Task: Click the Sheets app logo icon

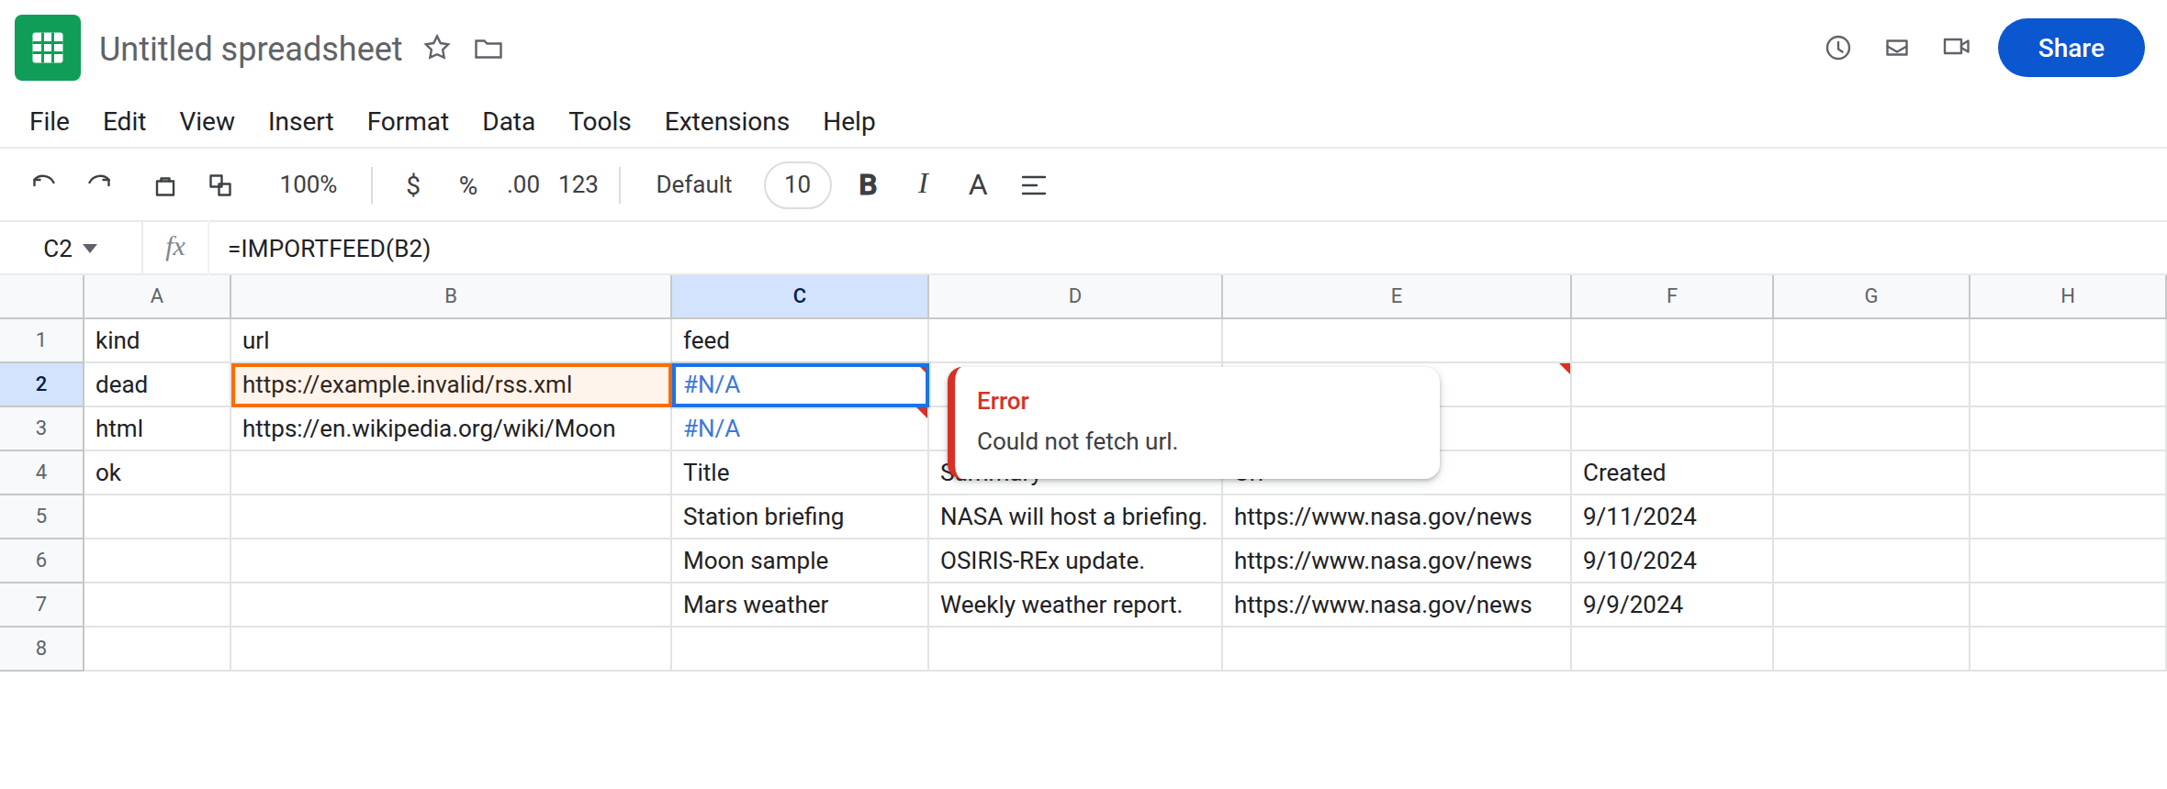Action: (x=48, y=48)
